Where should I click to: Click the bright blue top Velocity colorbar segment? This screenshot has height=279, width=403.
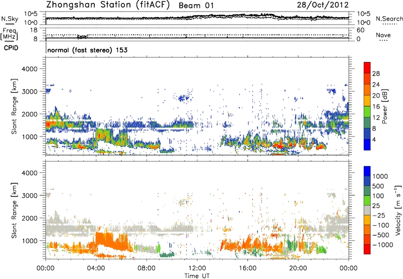[367, 171]
